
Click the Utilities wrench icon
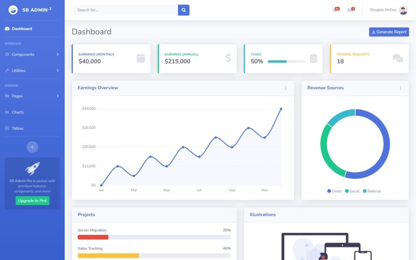pyautogui.click(x=7, y=71)
